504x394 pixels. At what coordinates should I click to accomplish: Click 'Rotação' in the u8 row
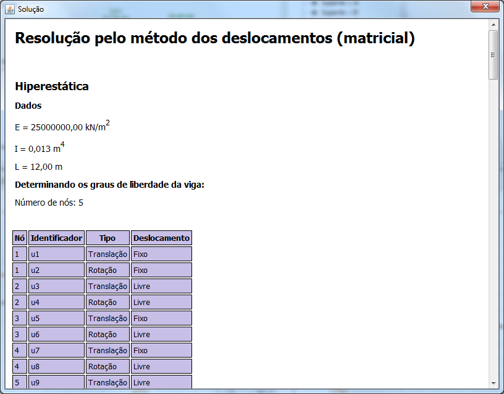(107, 366)
